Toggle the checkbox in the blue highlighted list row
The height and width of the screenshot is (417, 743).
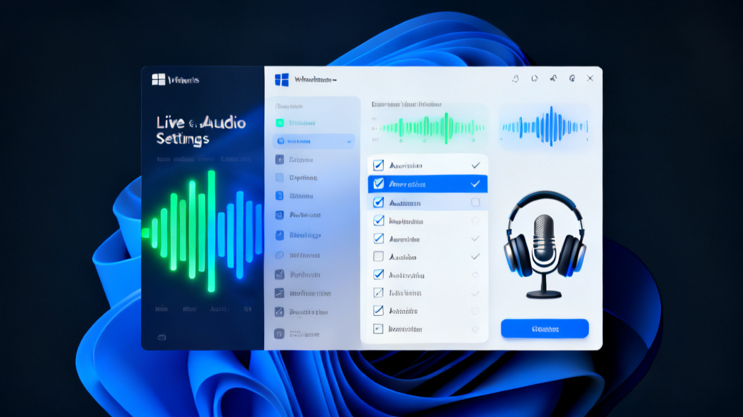coord(378,184)
